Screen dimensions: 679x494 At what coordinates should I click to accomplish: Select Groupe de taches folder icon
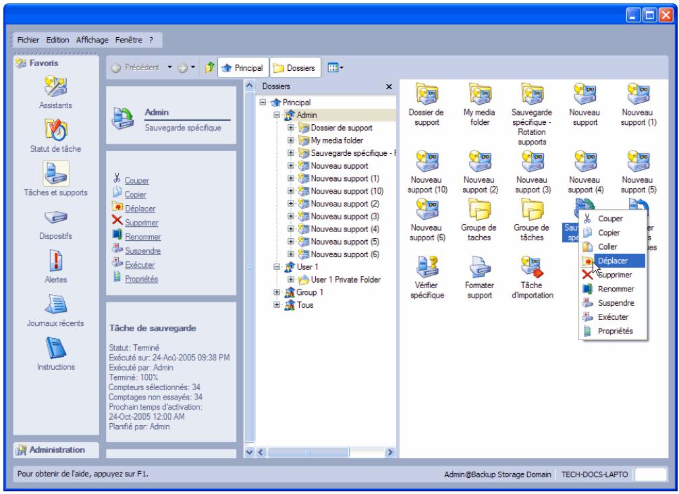pyautogui.click(x=480, y=209)
